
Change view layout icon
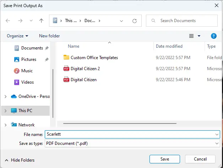click(x=191, y=36)
